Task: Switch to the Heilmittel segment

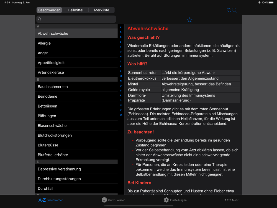Action: coord(75,10)
